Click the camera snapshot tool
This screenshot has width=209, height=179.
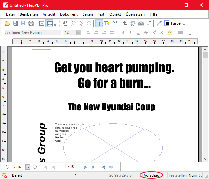click(x=141, y=23)
